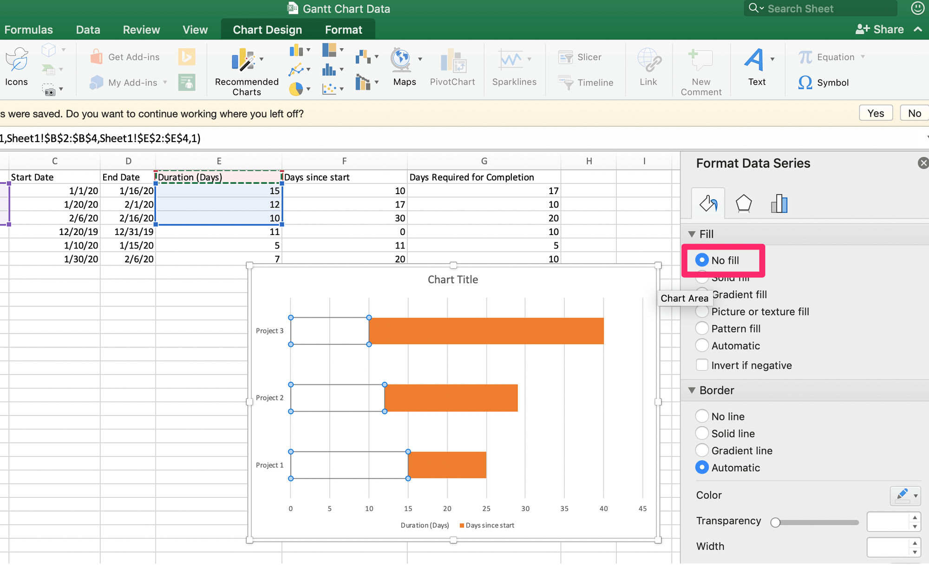
Task: Select Pattern fill radio option
Action: (x=702, y=328)
